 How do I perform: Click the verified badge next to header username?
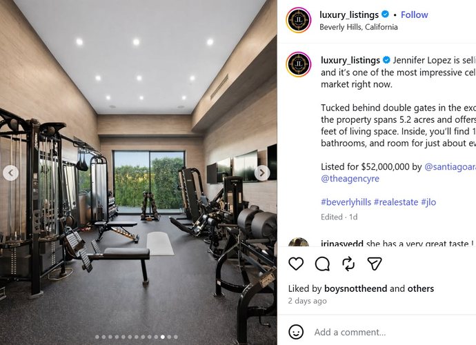pos(385,14)
